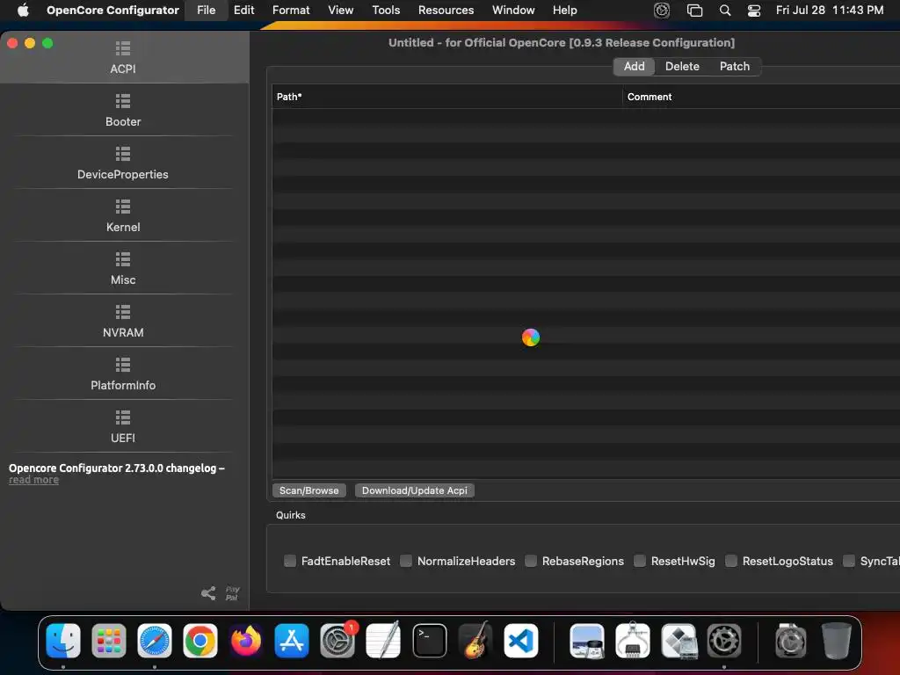Open the Format menu
The height and width of the screenshot is (675, 900).
click(x=291, y=11)
